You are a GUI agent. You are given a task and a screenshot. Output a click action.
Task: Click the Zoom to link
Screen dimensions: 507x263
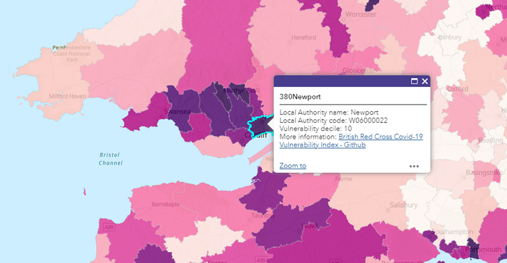[292, 166]
